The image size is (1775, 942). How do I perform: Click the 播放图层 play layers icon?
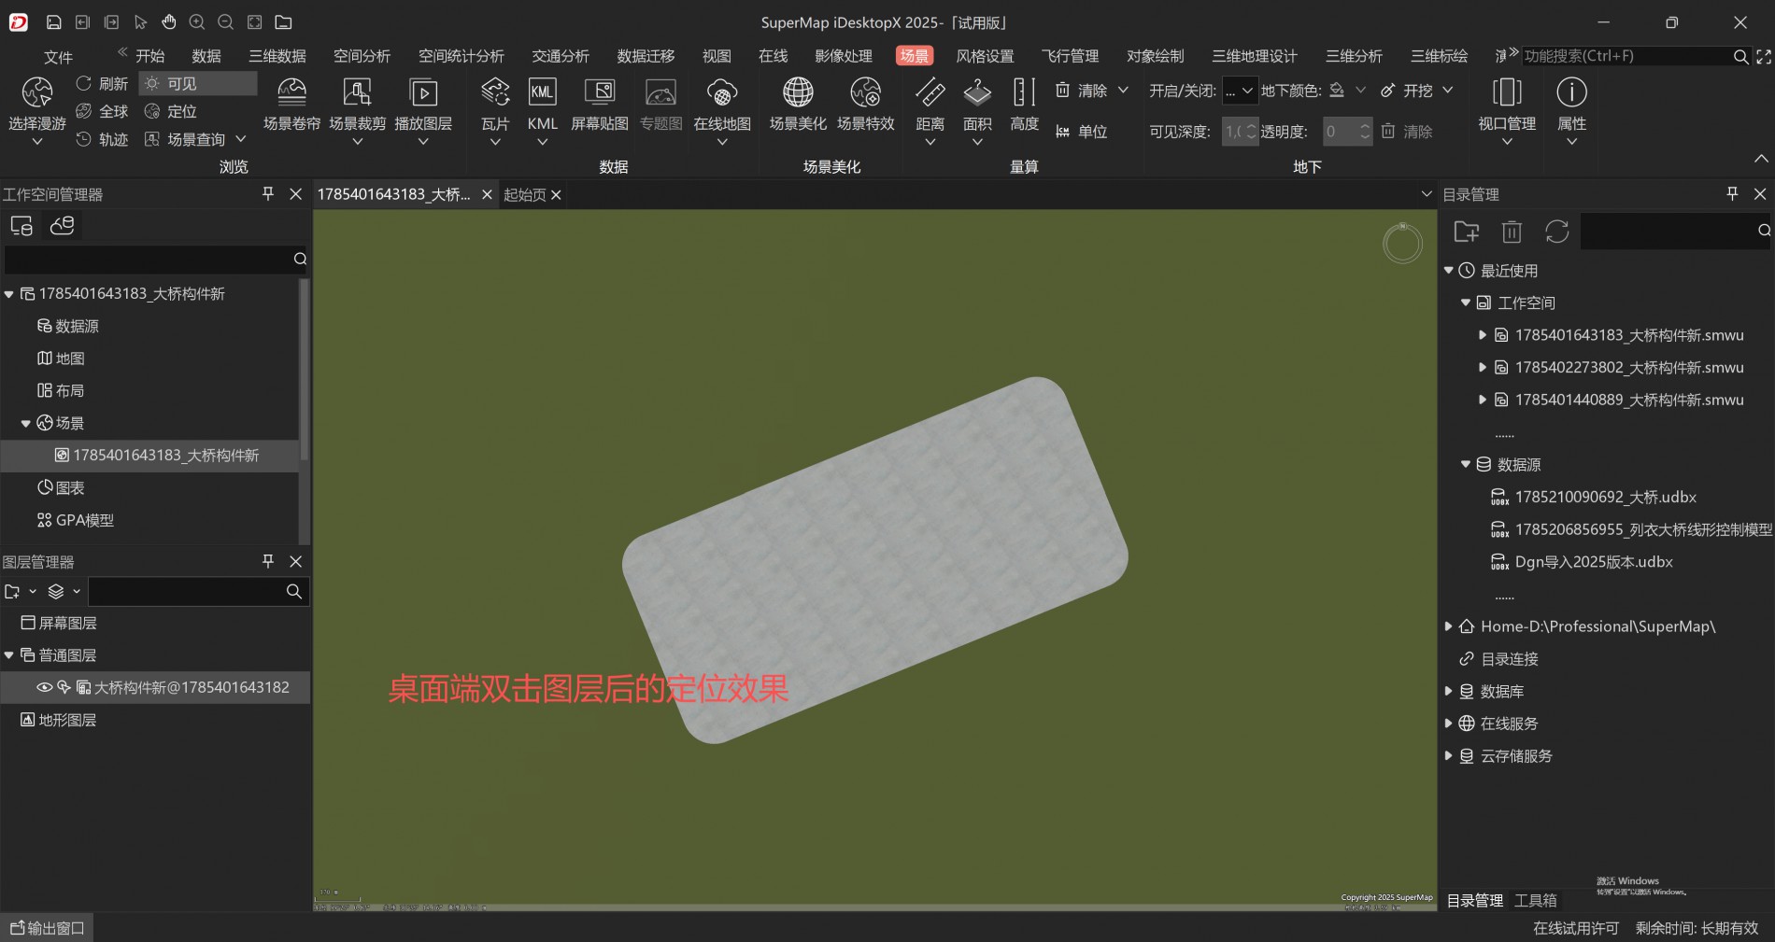point(423,92)
